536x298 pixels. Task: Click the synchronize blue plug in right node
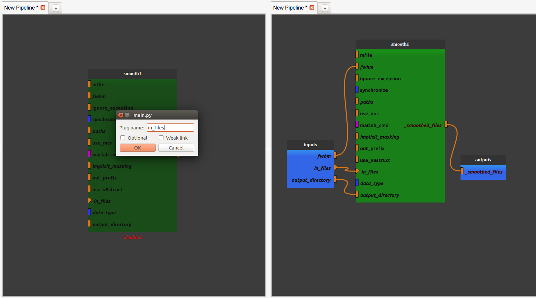[x=357, y=89]
